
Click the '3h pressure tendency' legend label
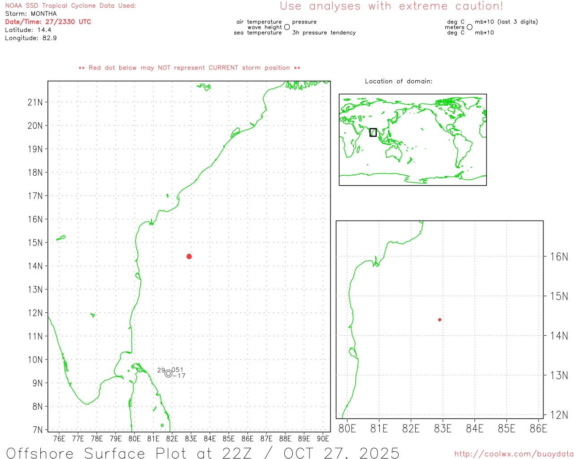tap(324, 33)
